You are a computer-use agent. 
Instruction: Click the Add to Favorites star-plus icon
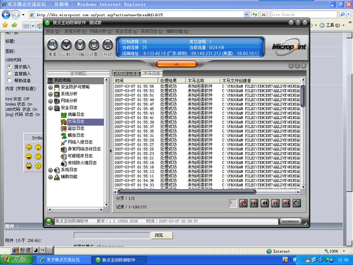pyautogui.click(x=15, y=25)
